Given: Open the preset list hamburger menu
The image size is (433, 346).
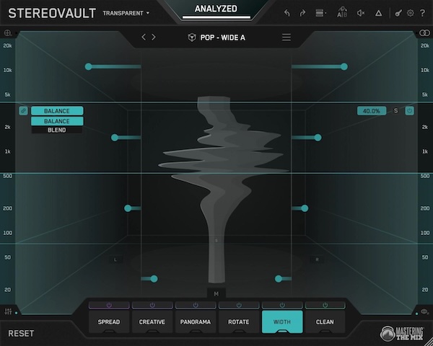Looking at the screenshot, I should point(287,37).
